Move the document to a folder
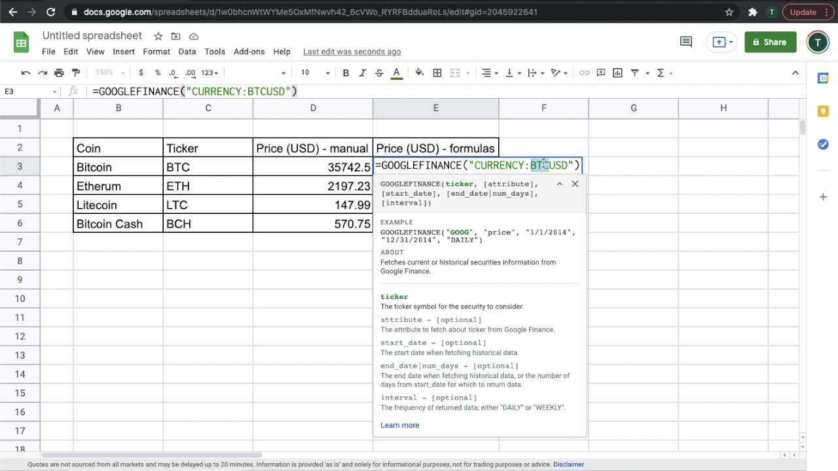The height and width of the screenshot is (471, 838). coord(175,36)
